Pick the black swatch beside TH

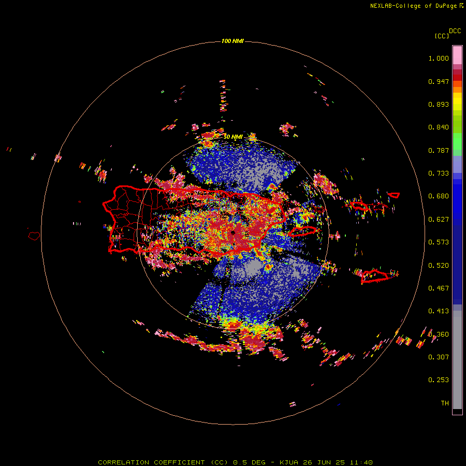pyautogui.click(x=457, y=411)
